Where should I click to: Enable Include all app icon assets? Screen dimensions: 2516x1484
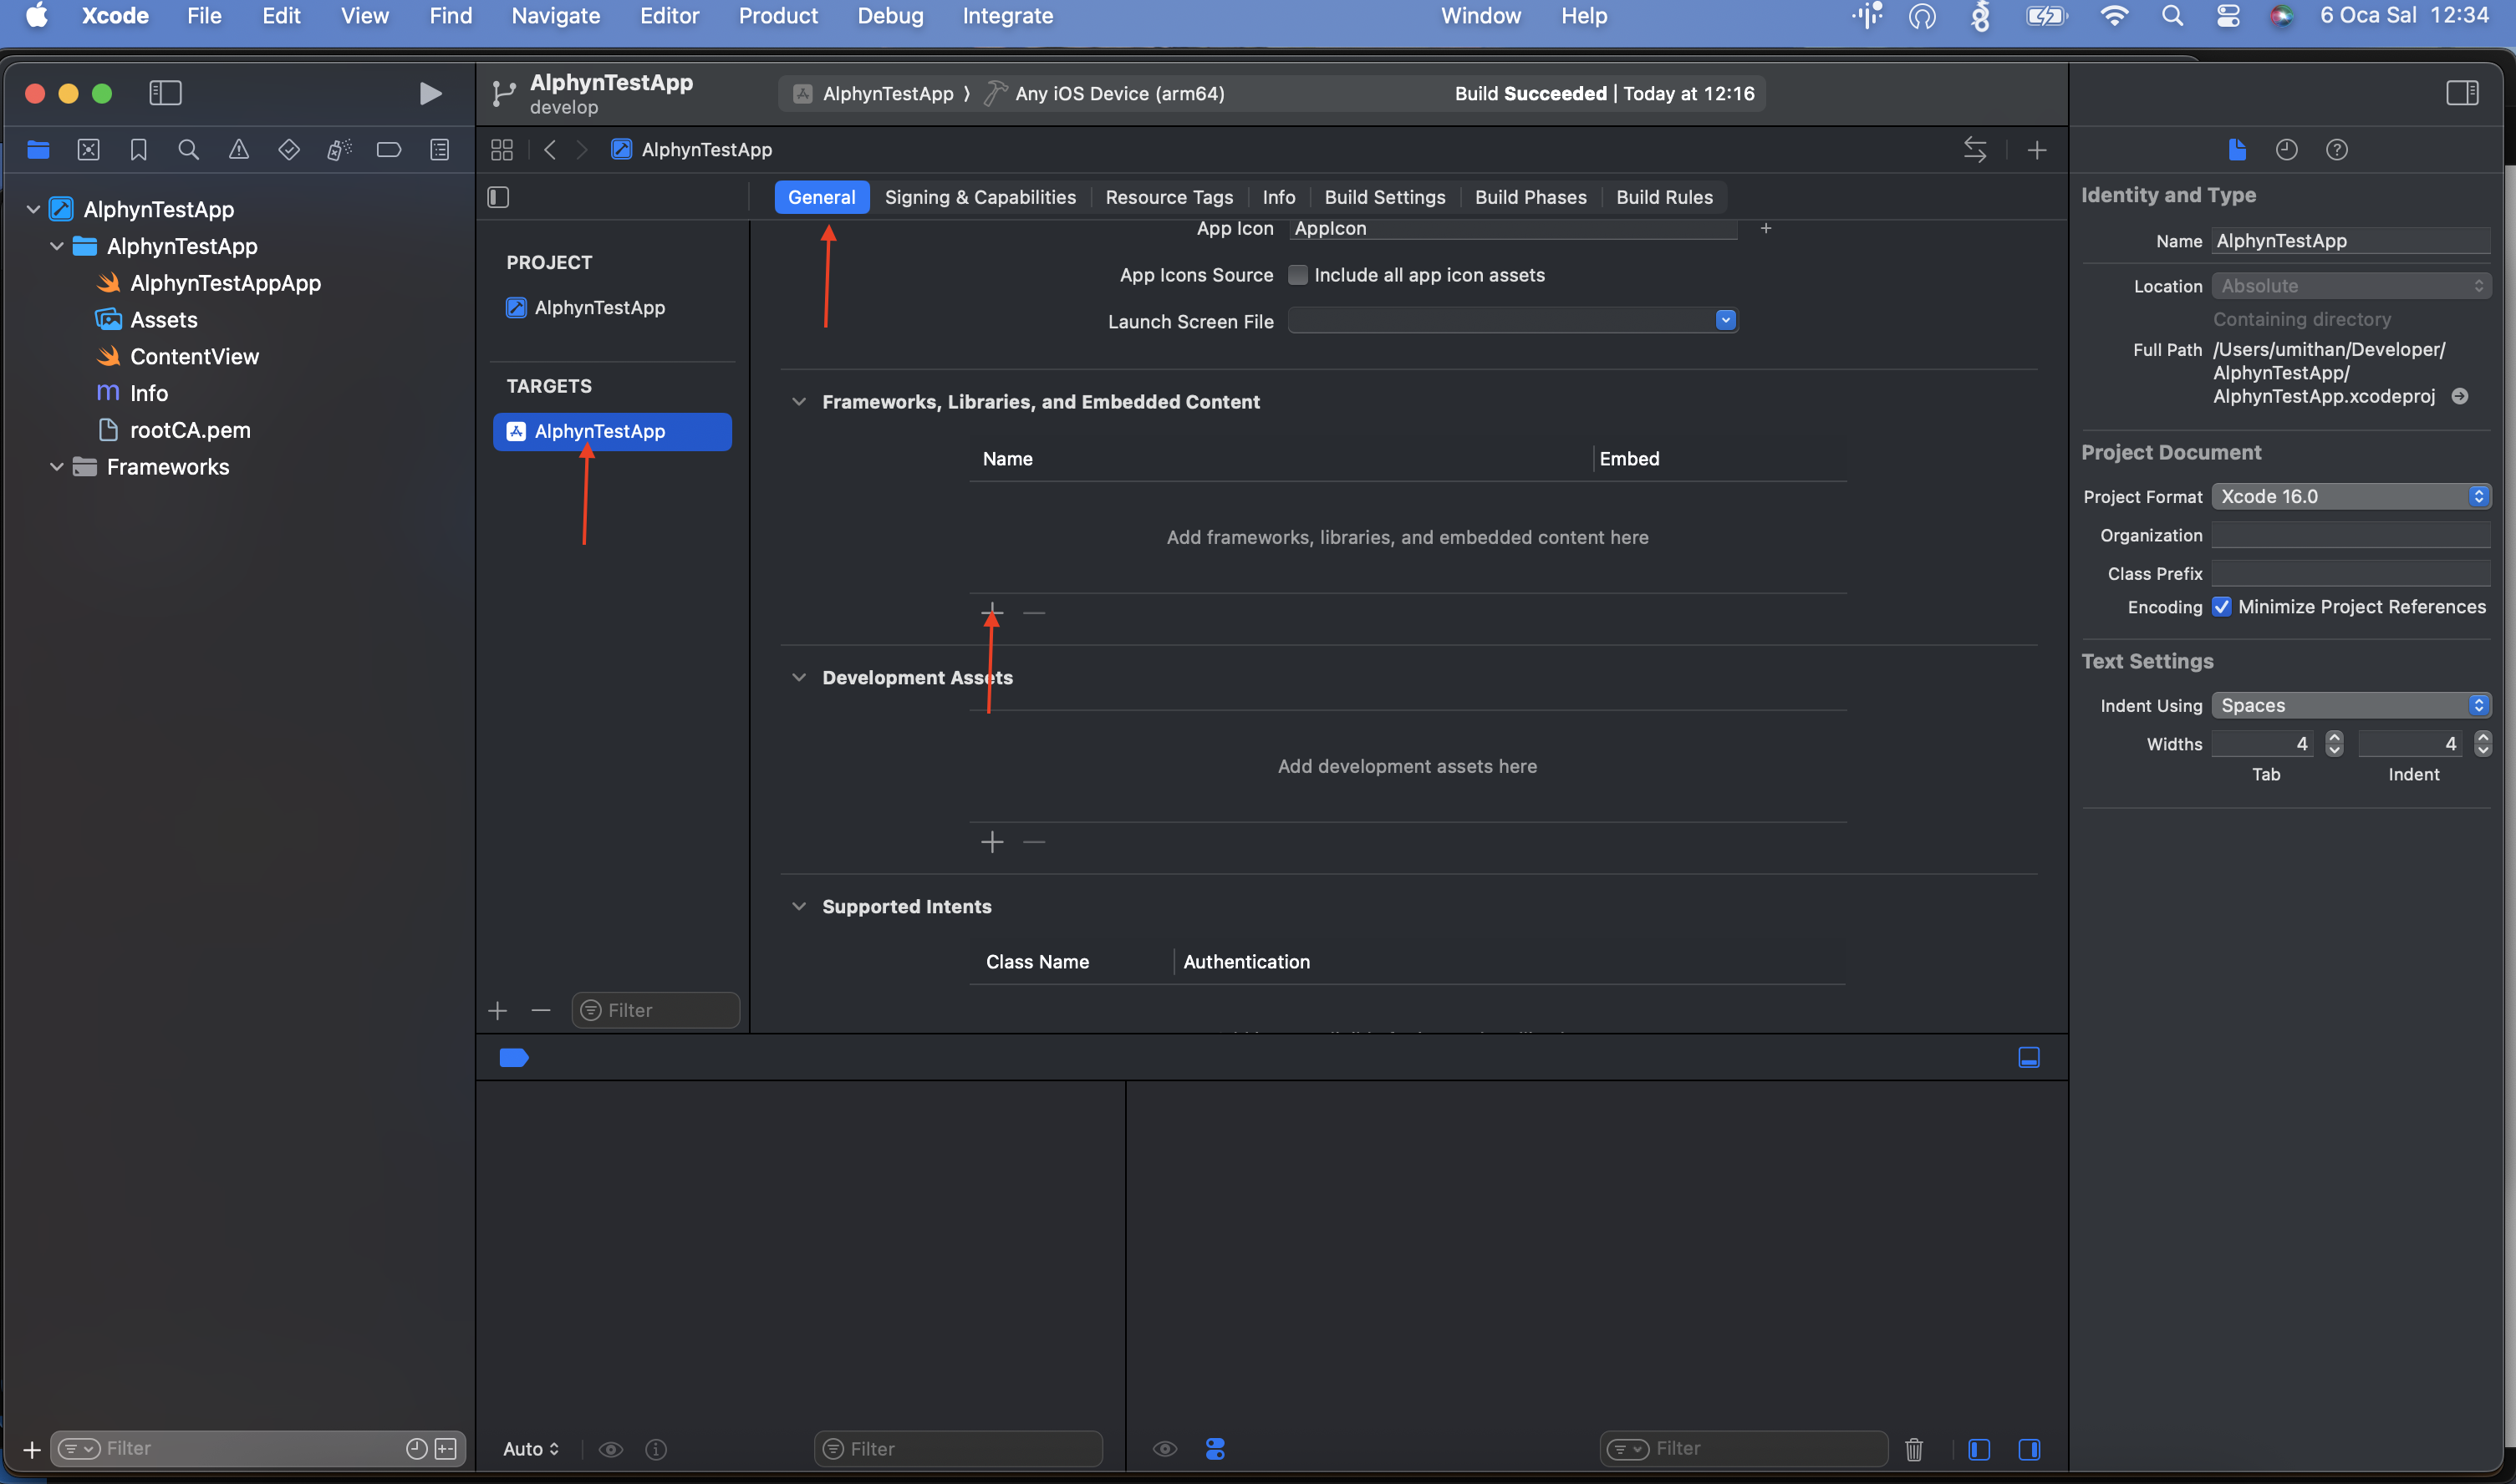(x=1297, y=275)
